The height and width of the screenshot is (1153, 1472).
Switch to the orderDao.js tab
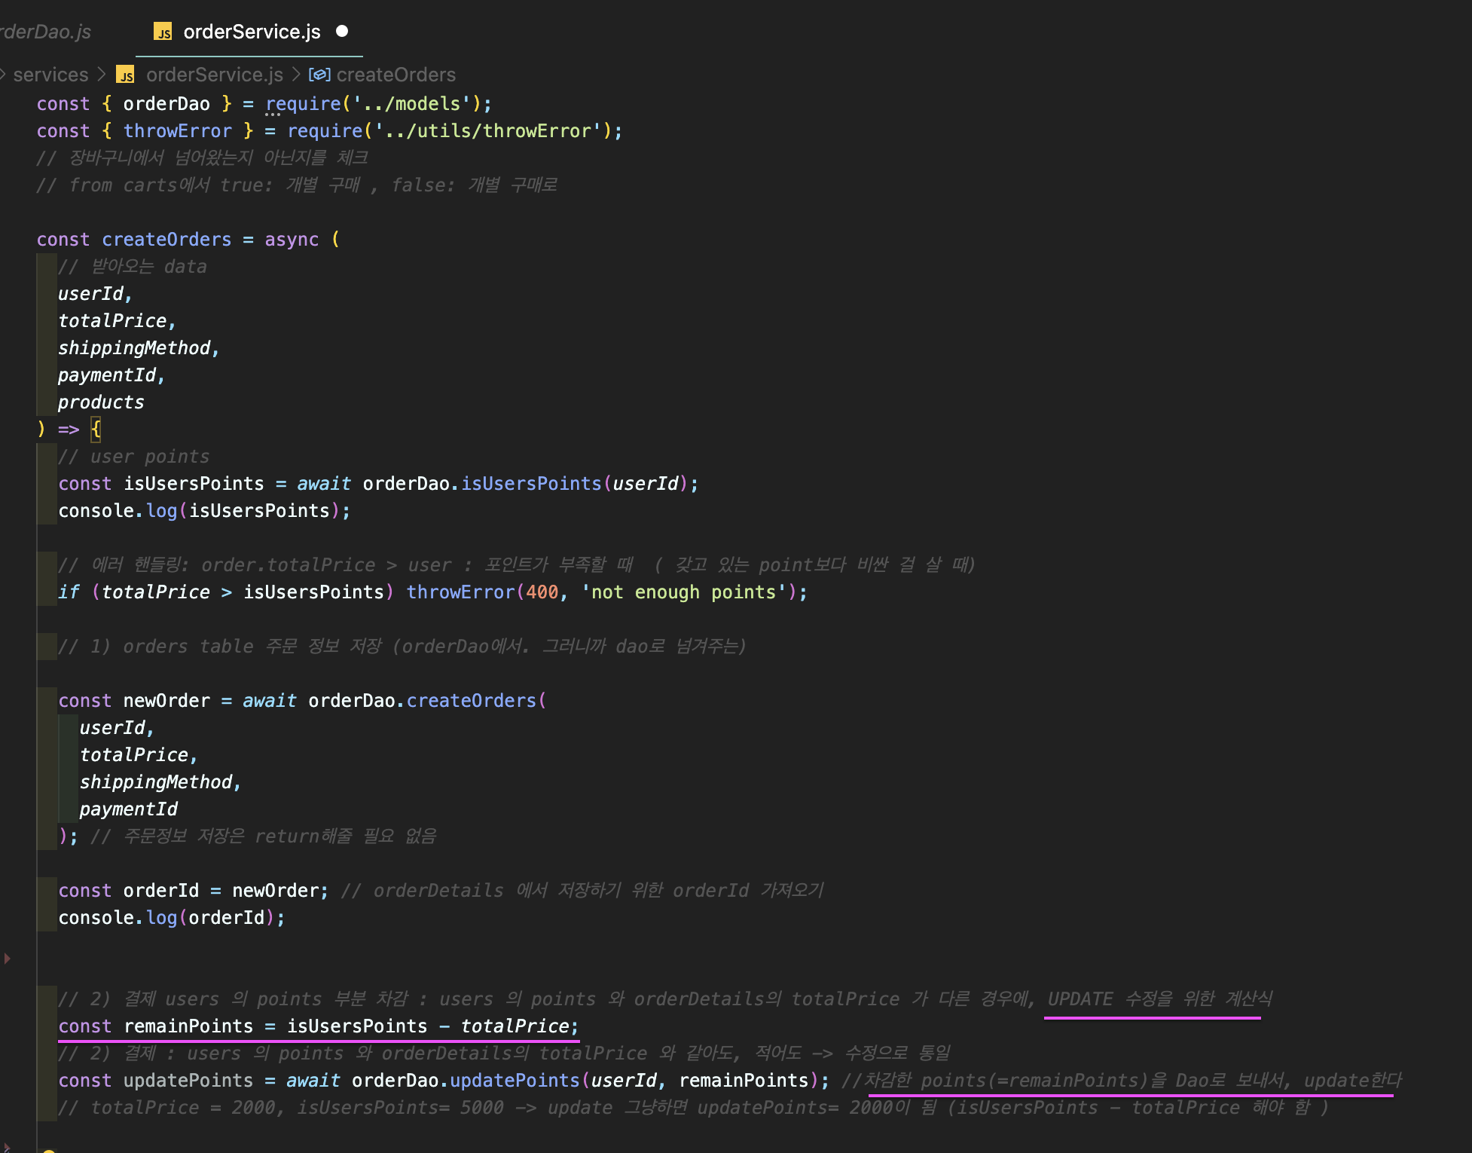(45, 32)
